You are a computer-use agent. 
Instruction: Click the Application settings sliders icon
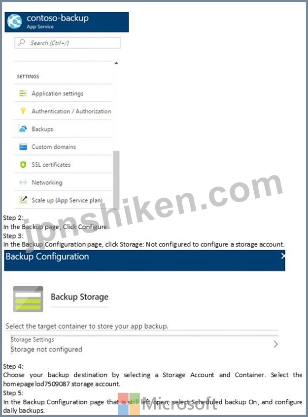[x=23, y=93]
